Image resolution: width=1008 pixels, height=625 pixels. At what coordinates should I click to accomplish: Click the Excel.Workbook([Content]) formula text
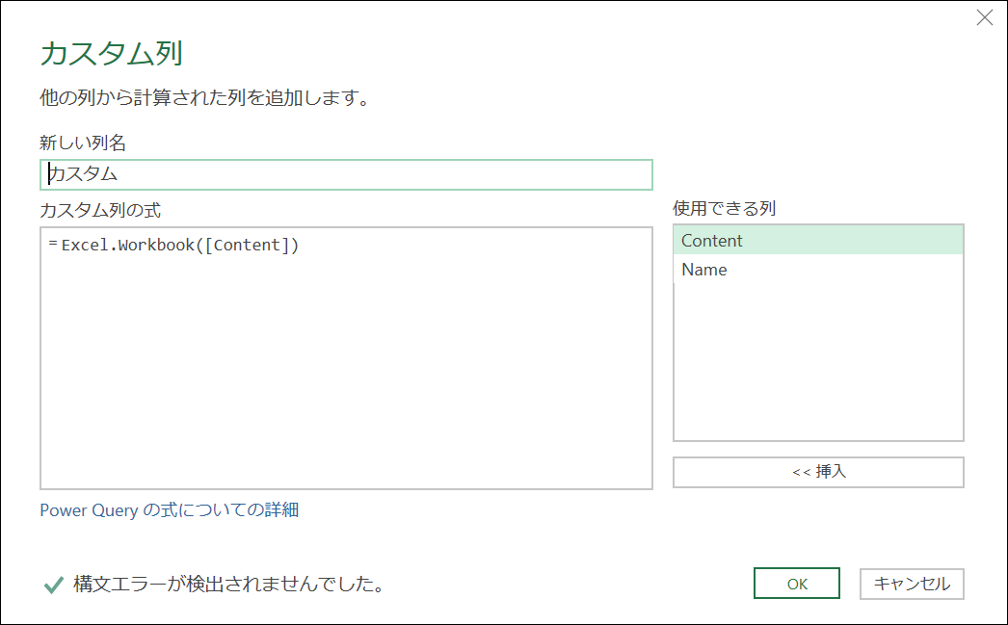pyautogui.click(x=180, y=245)
